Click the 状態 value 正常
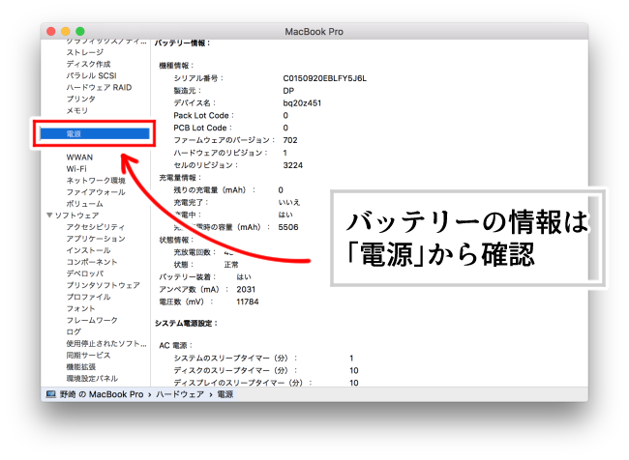This screenshot has width=629, height=460. point(231,265)
